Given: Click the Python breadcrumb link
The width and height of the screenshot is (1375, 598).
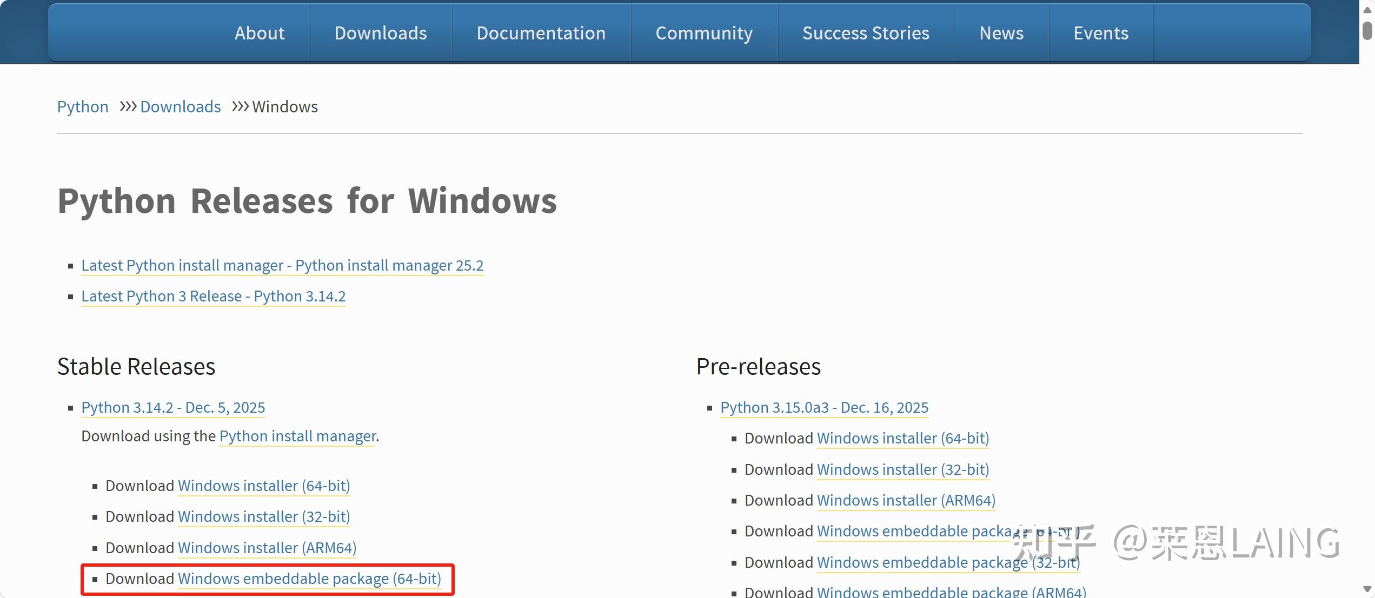Looking at the screenshot, I should [x=83, y=107].
